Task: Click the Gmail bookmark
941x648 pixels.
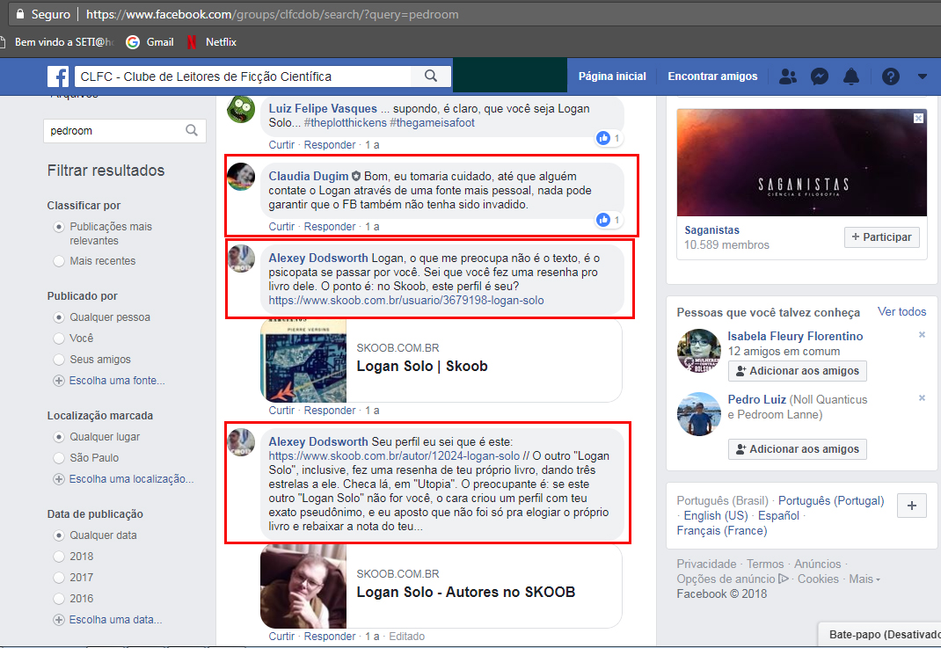Action: pyautogui.click(x=150, y=42)
